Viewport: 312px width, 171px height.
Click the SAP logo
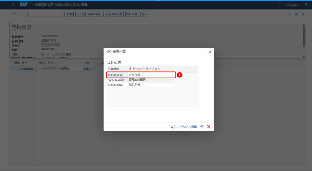click(x=24, y=5)
